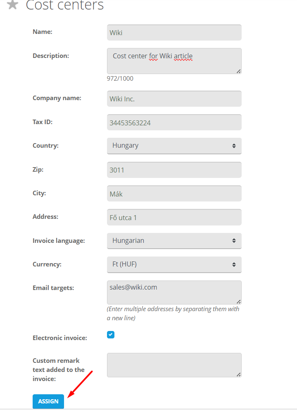This screenshot has height=410, width=297.
Task: Click the Address field with Fő utca 1
Action: [x=174, y=217]
